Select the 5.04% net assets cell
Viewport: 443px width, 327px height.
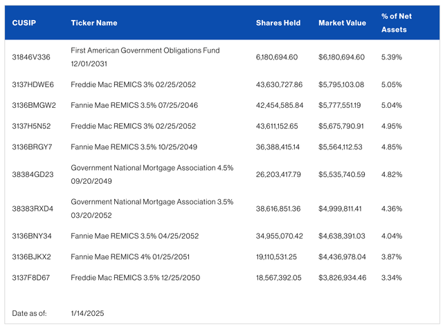[392, 105]
